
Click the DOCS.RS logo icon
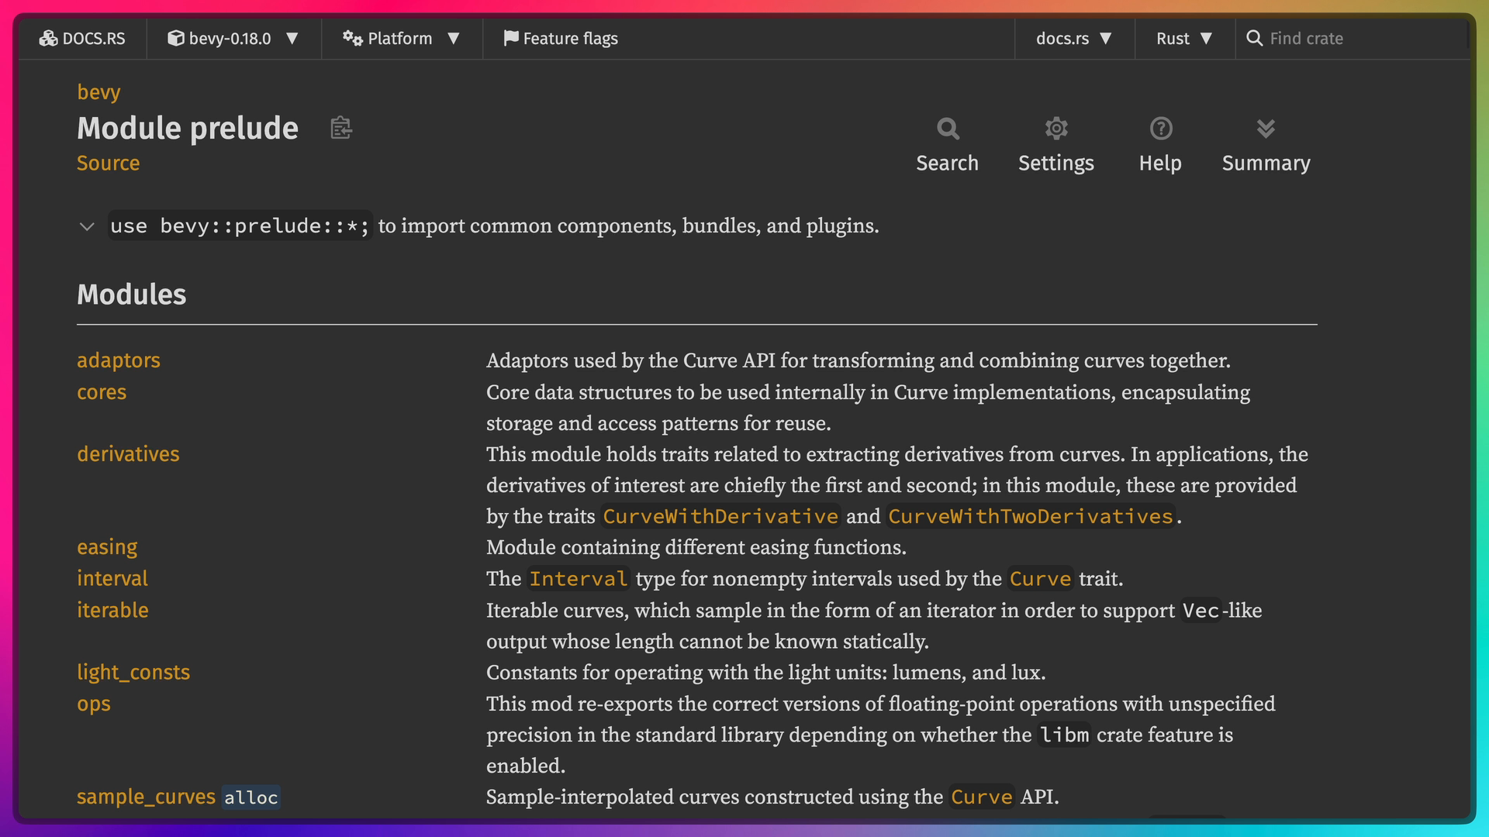click(x=48, y=38)
